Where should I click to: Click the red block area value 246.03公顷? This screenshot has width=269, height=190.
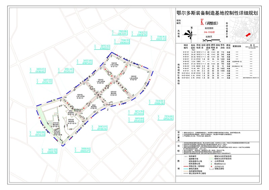209,32
